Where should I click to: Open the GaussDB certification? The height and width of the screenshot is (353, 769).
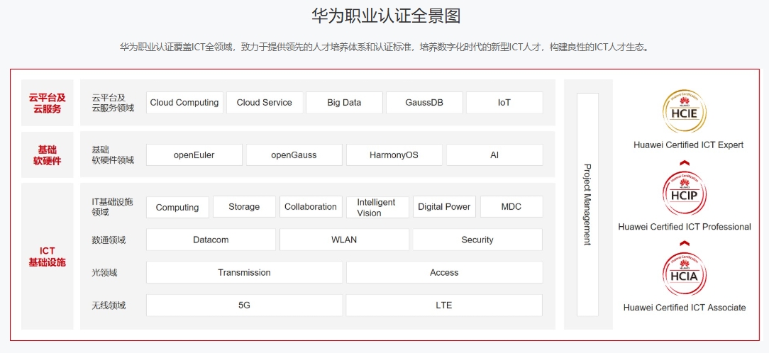pyautogui.click(x=424, y=103)
